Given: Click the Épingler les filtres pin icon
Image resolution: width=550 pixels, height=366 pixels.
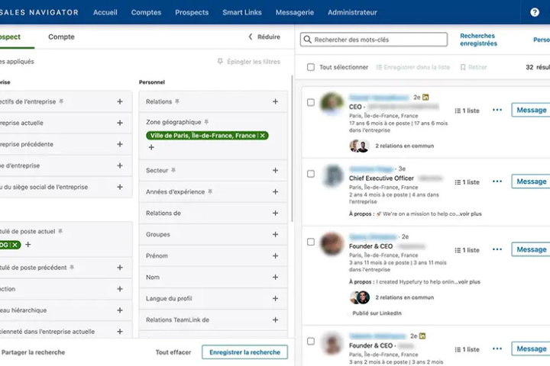Looking at the screenshot, I should click(220, 62).
